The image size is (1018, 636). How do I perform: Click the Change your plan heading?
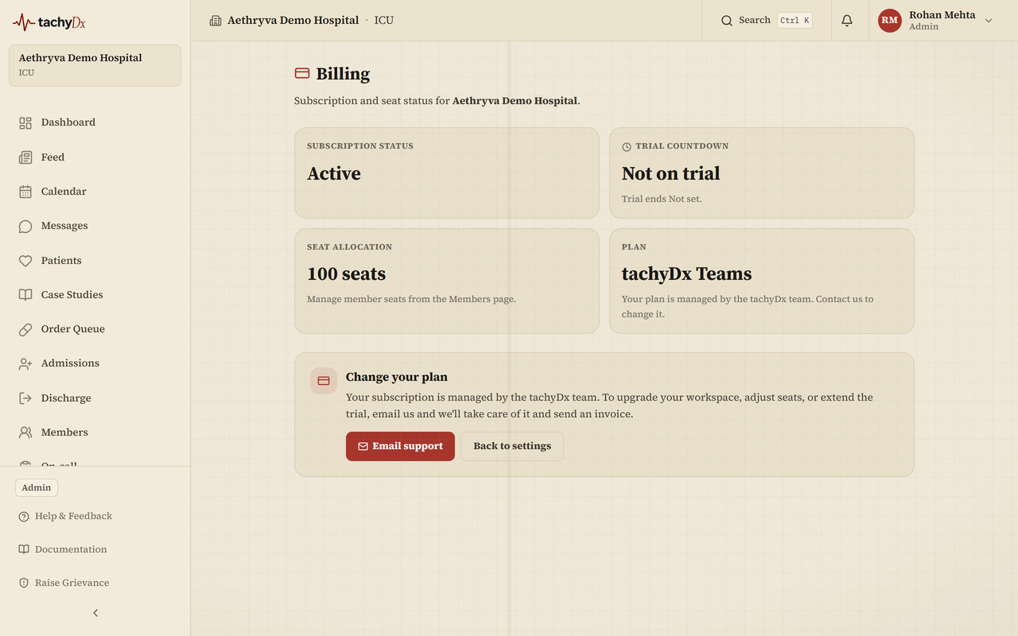(x=396, y=377)
